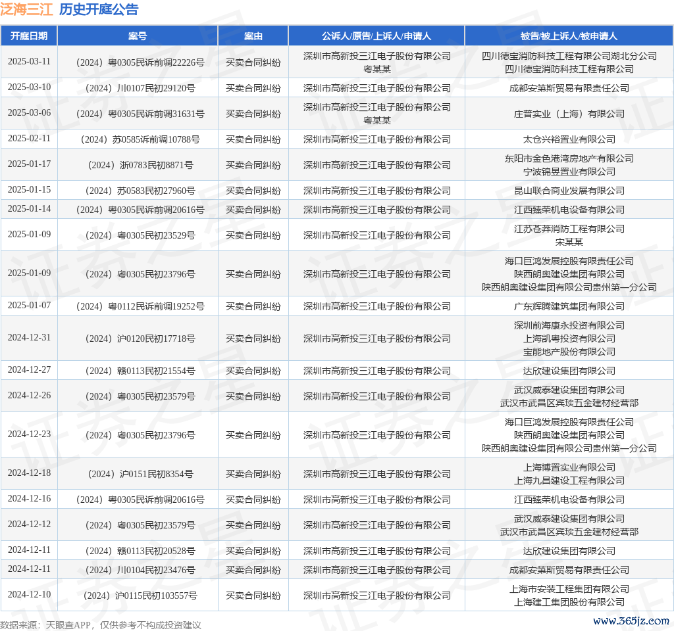Viewport: 674px width, 631px height.
Task: Select defendant 庄普实业（上海）有限公司
Action: tap(569, 114)
